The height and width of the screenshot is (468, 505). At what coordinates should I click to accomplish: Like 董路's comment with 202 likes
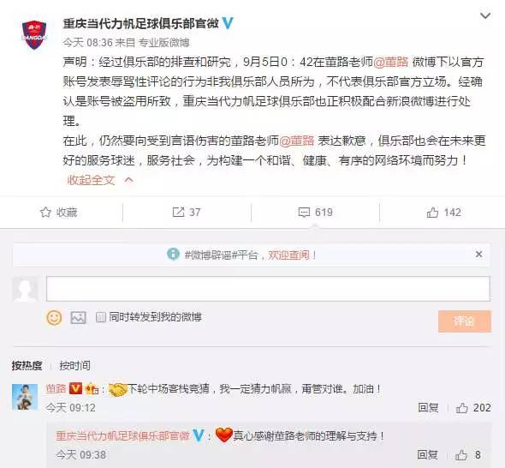[x=462, y=408]
